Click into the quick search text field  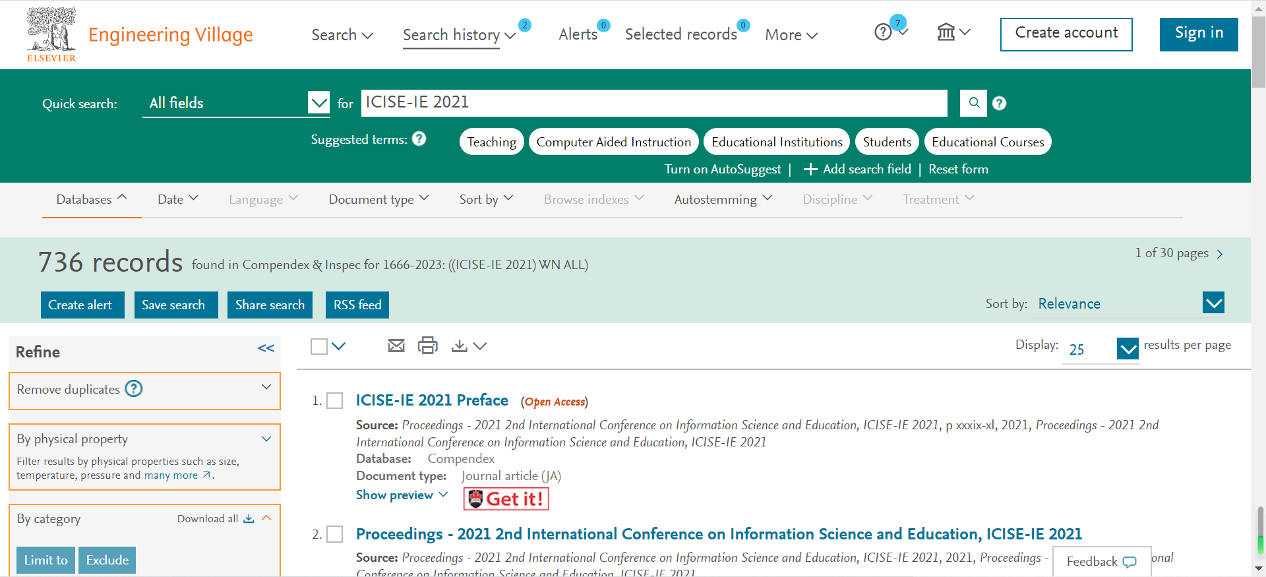653,103
